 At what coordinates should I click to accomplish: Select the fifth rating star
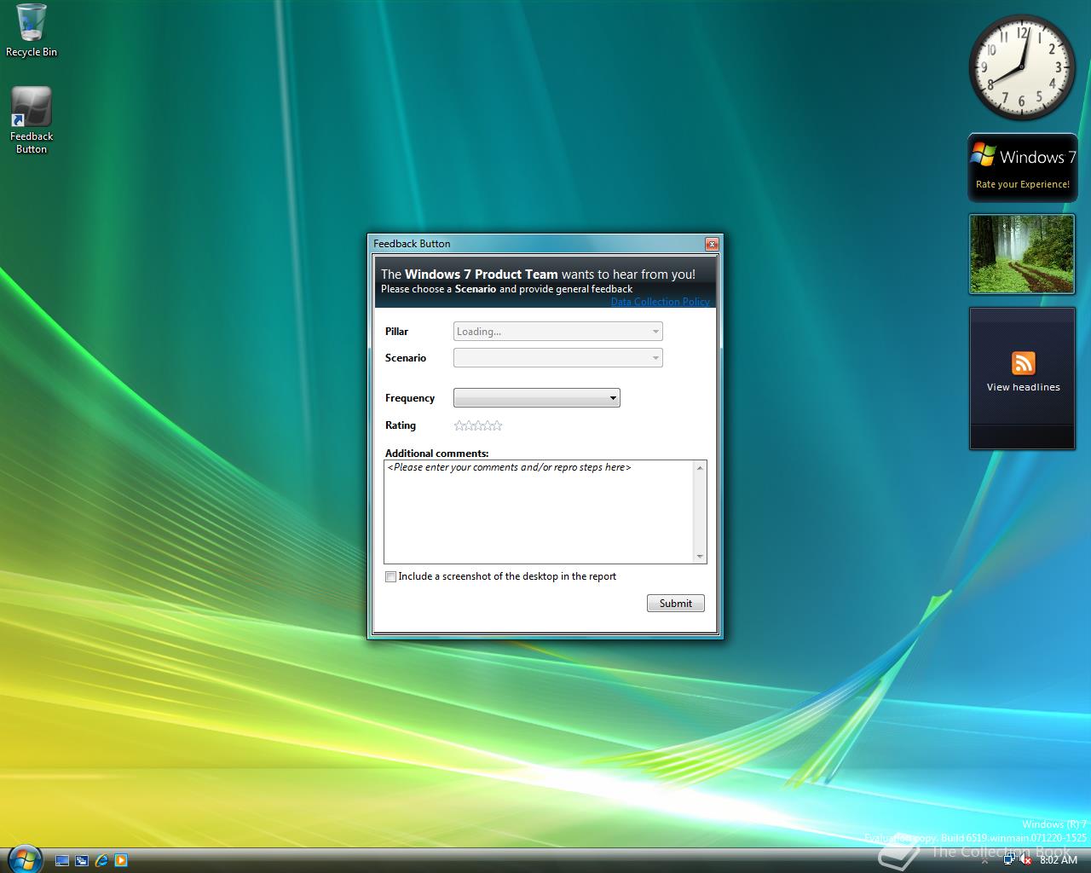point(498,425)
